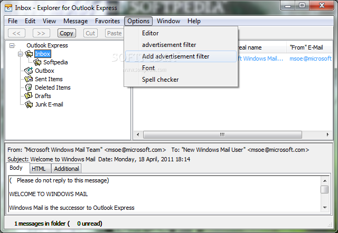Image resolution: width=338 pixels, height=233 pixels.
Task: Choose Editor from Options menu
Action: pyautogui.click(x=181, y=33)
